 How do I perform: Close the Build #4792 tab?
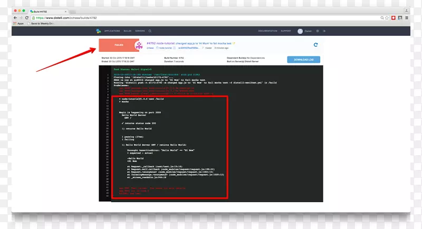pyautogui.click(x=65, y=12)
